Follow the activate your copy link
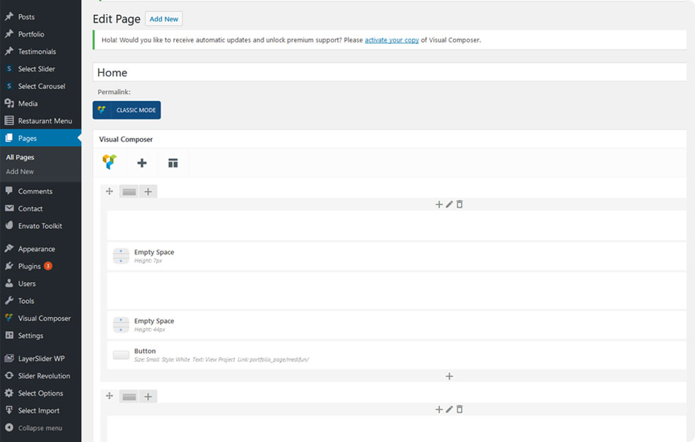This screenshot has height=442, width=695. 392,40
